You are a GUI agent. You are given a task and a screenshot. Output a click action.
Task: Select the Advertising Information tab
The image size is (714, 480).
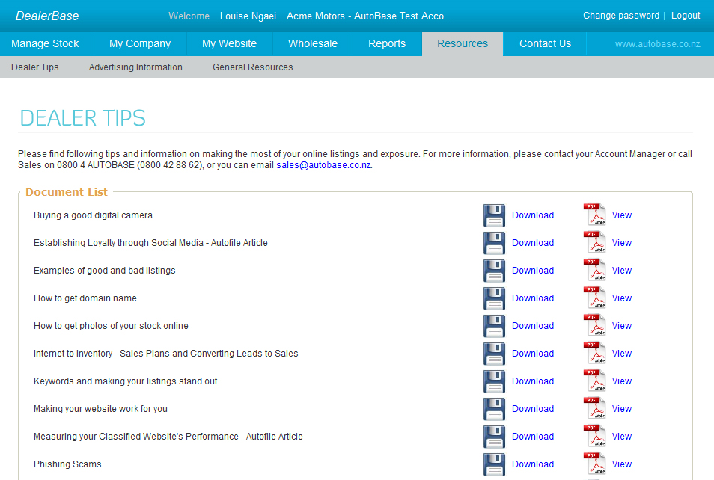[135, 67]
